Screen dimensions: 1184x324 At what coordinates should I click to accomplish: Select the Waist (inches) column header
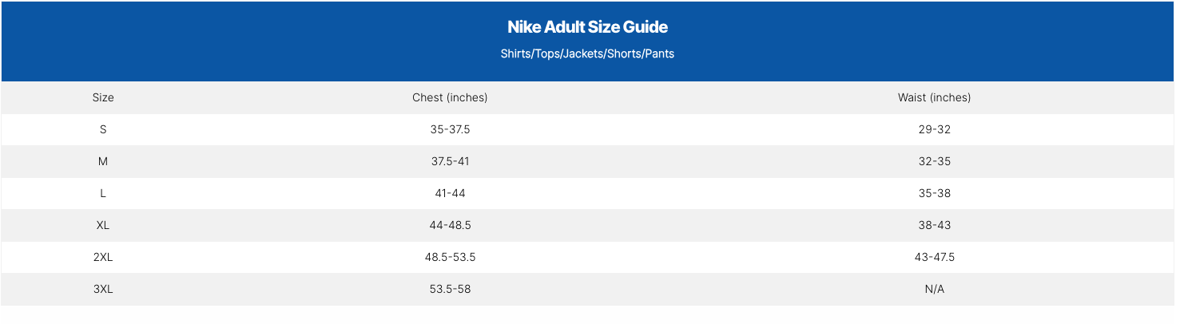click(934, 97)
